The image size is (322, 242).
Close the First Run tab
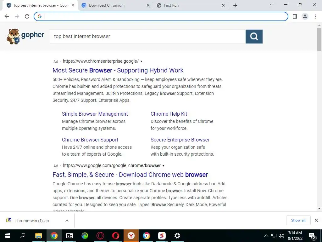(x=223, y=6)
